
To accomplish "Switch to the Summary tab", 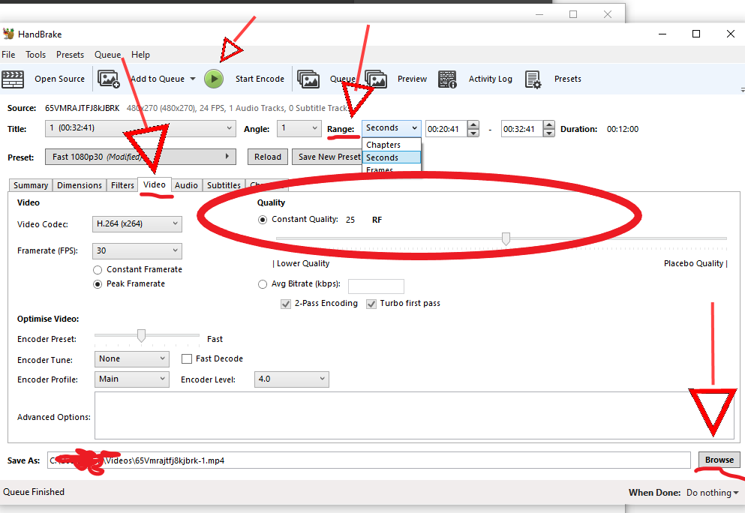I will [x=31, y=185].
